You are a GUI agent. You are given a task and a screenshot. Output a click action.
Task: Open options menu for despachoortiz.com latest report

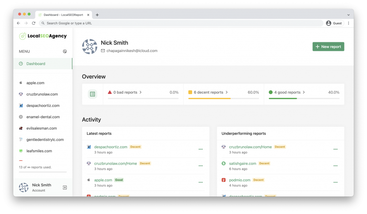[x=201, y=149]
